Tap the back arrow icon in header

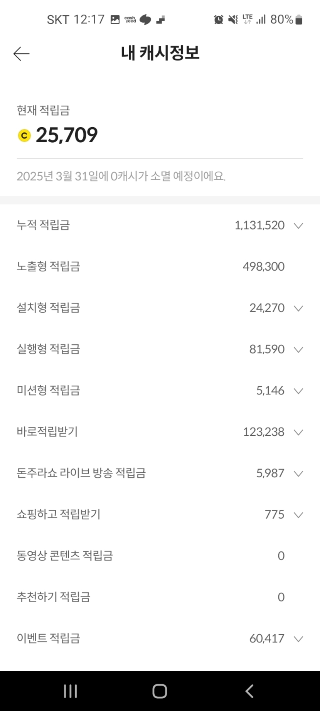click(21, 54)
